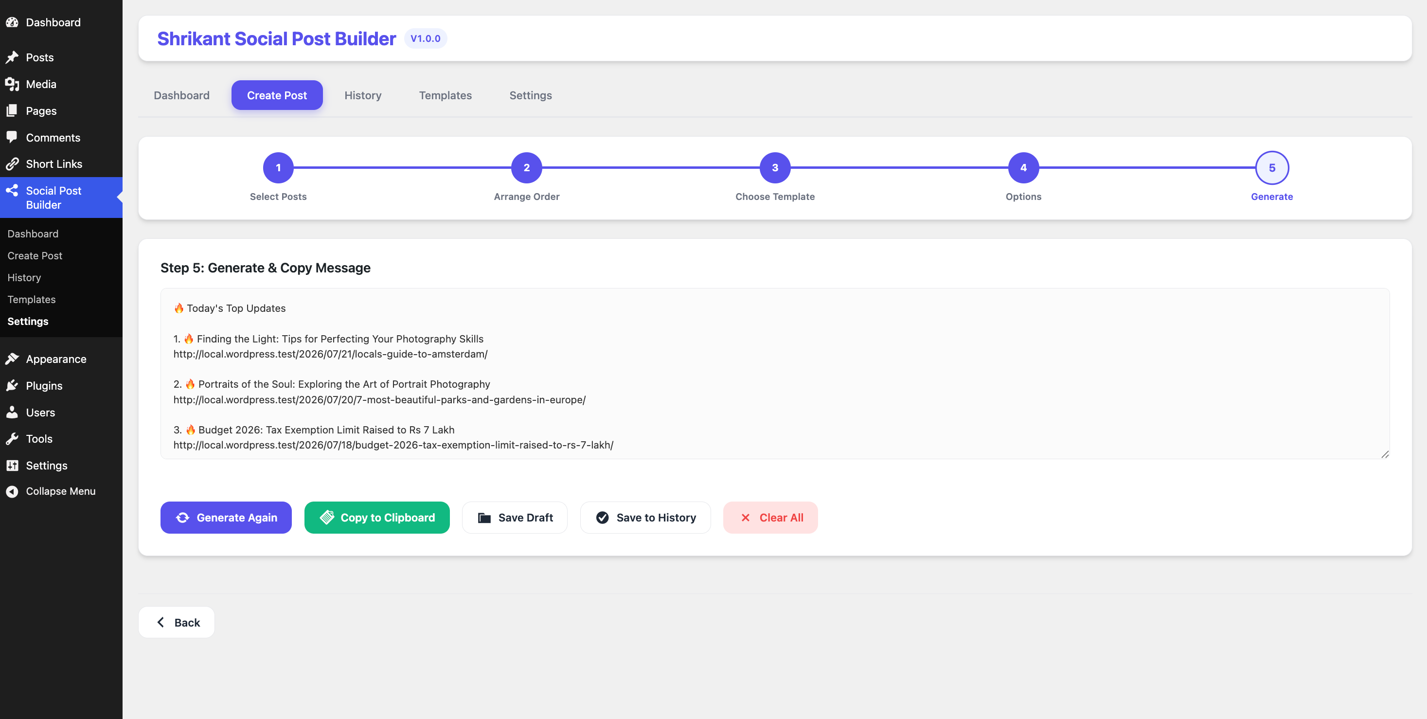Open Create Post submenu link
This screenshot has height=719, width=1427.
point(35,256)
